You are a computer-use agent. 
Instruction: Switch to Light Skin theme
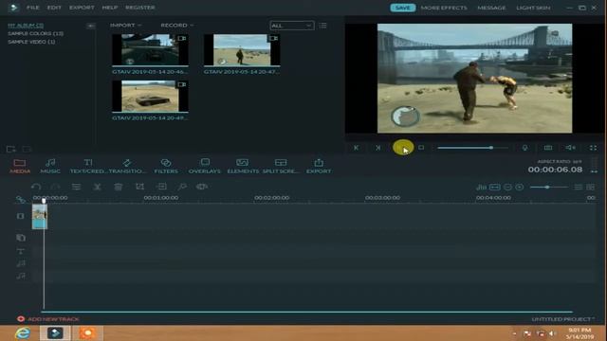pos(533,8)
